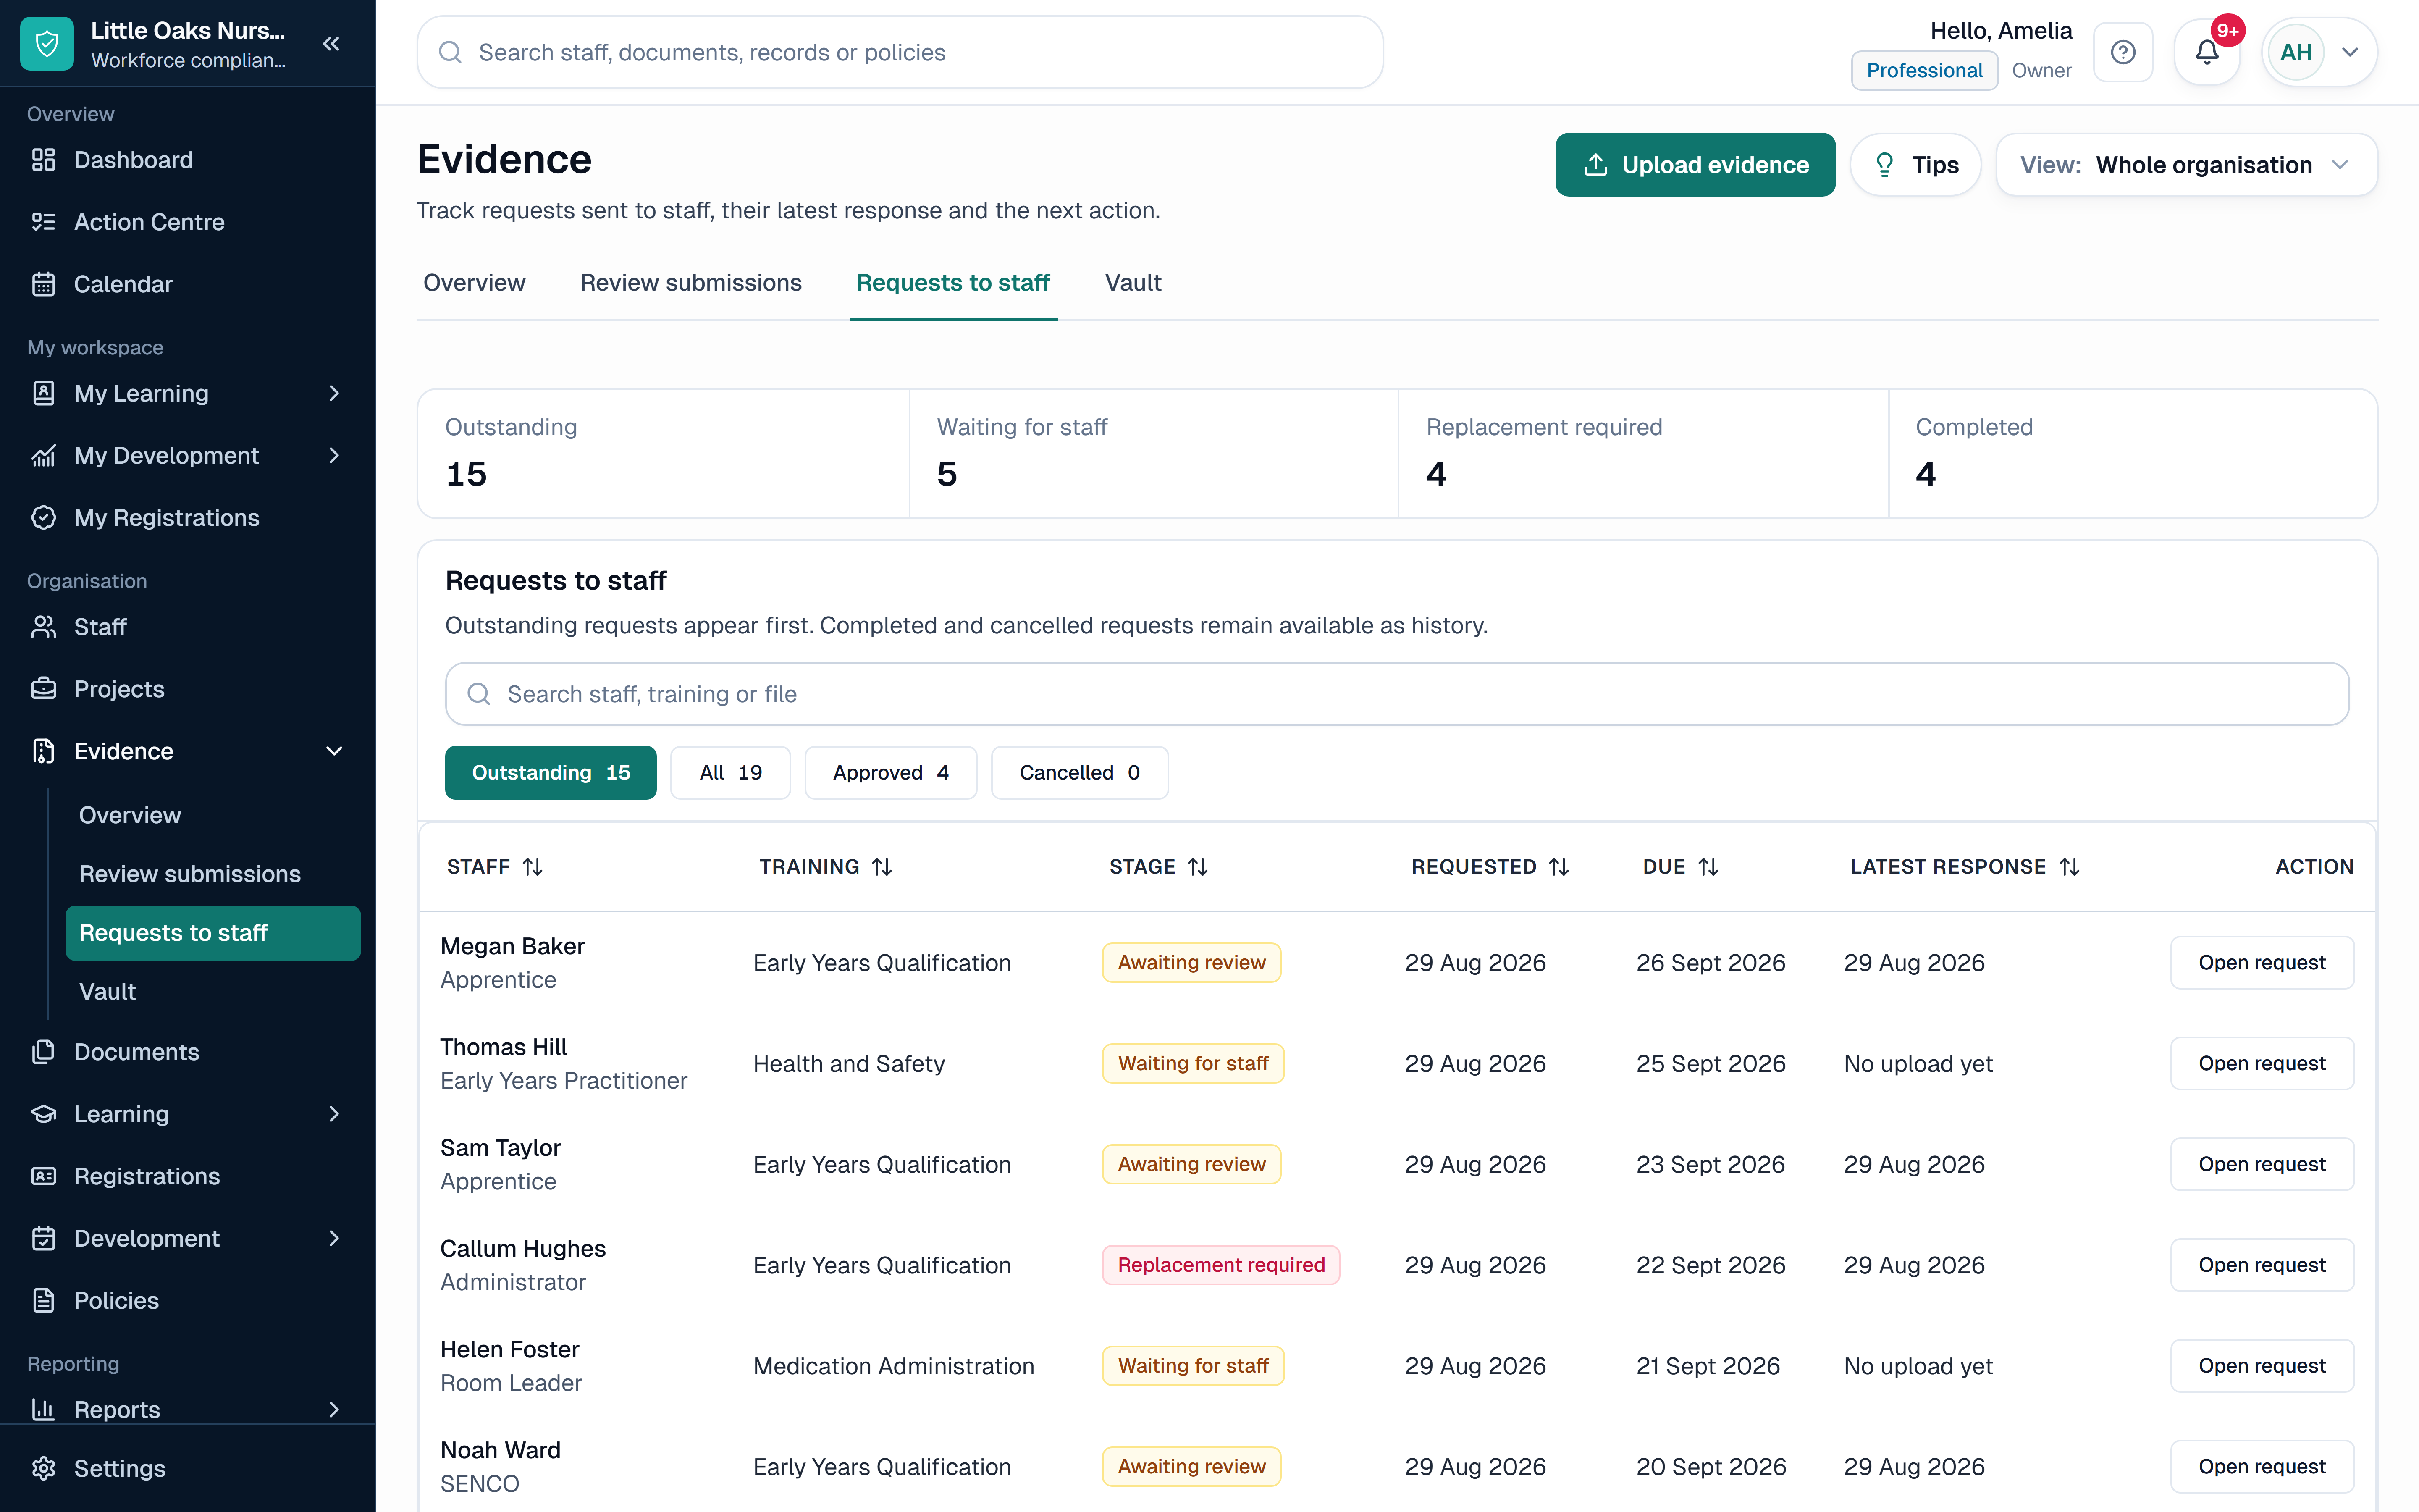
Task: Sort table by Latest Response column arrows
Action: click(2069, 867)
